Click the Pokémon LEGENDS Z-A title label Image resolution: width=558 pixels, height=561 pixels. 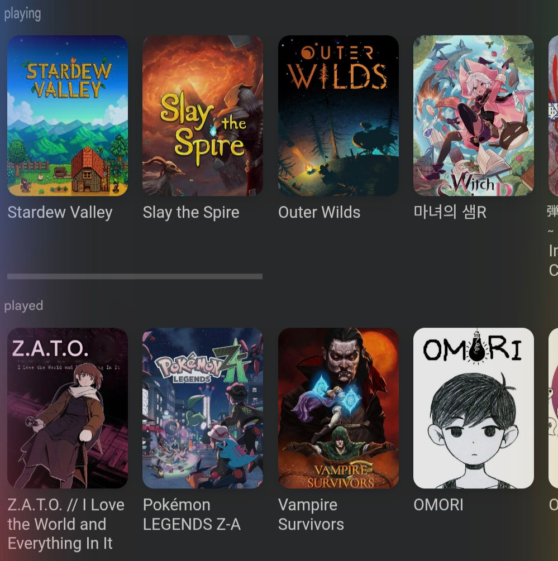[x=192, y=515]
